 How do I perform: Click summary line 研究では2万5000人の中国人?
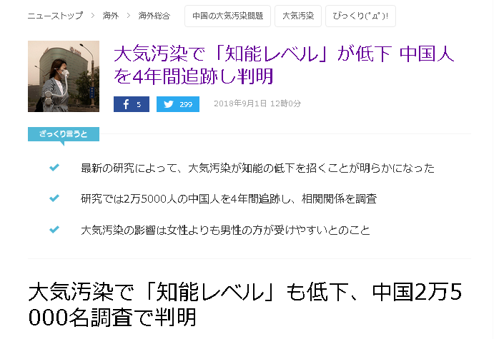point(229,199)
